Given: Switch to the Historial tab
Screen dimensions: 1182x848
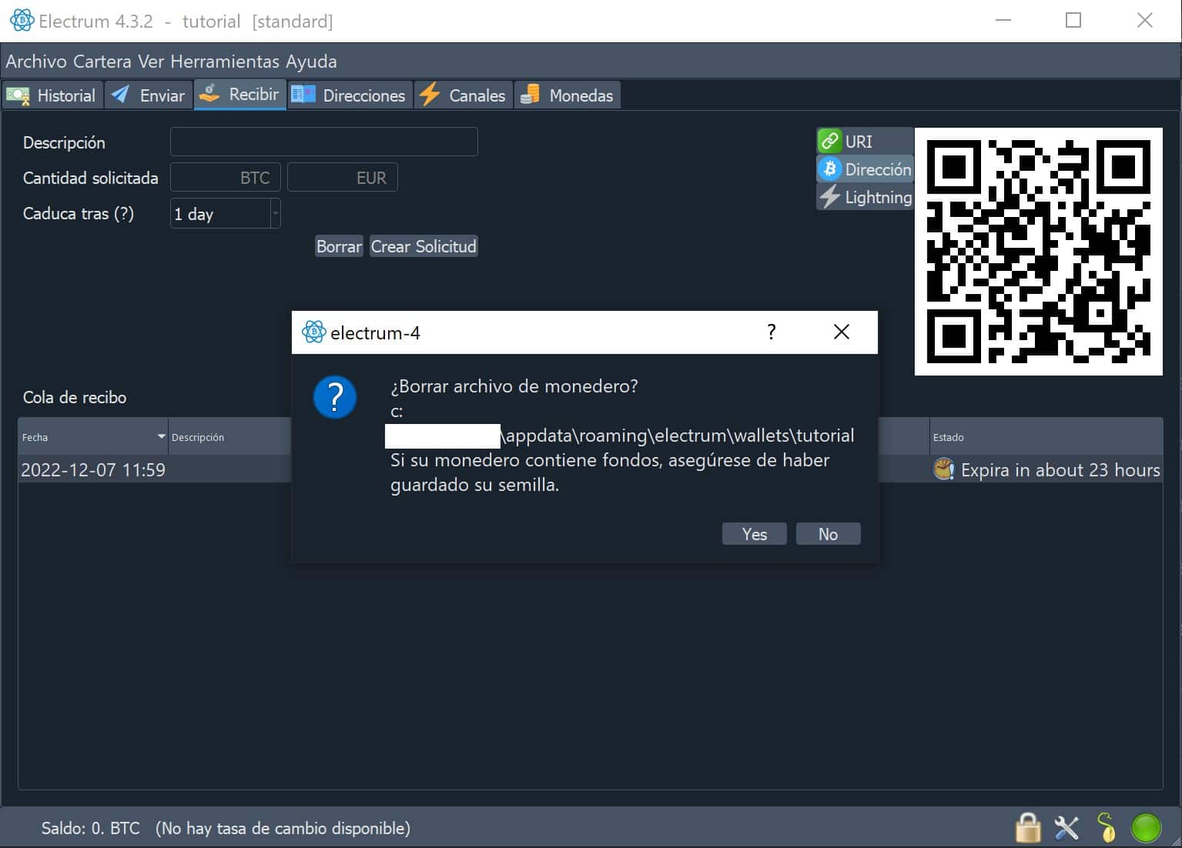Looking at the screenshot, I should 52,95.
